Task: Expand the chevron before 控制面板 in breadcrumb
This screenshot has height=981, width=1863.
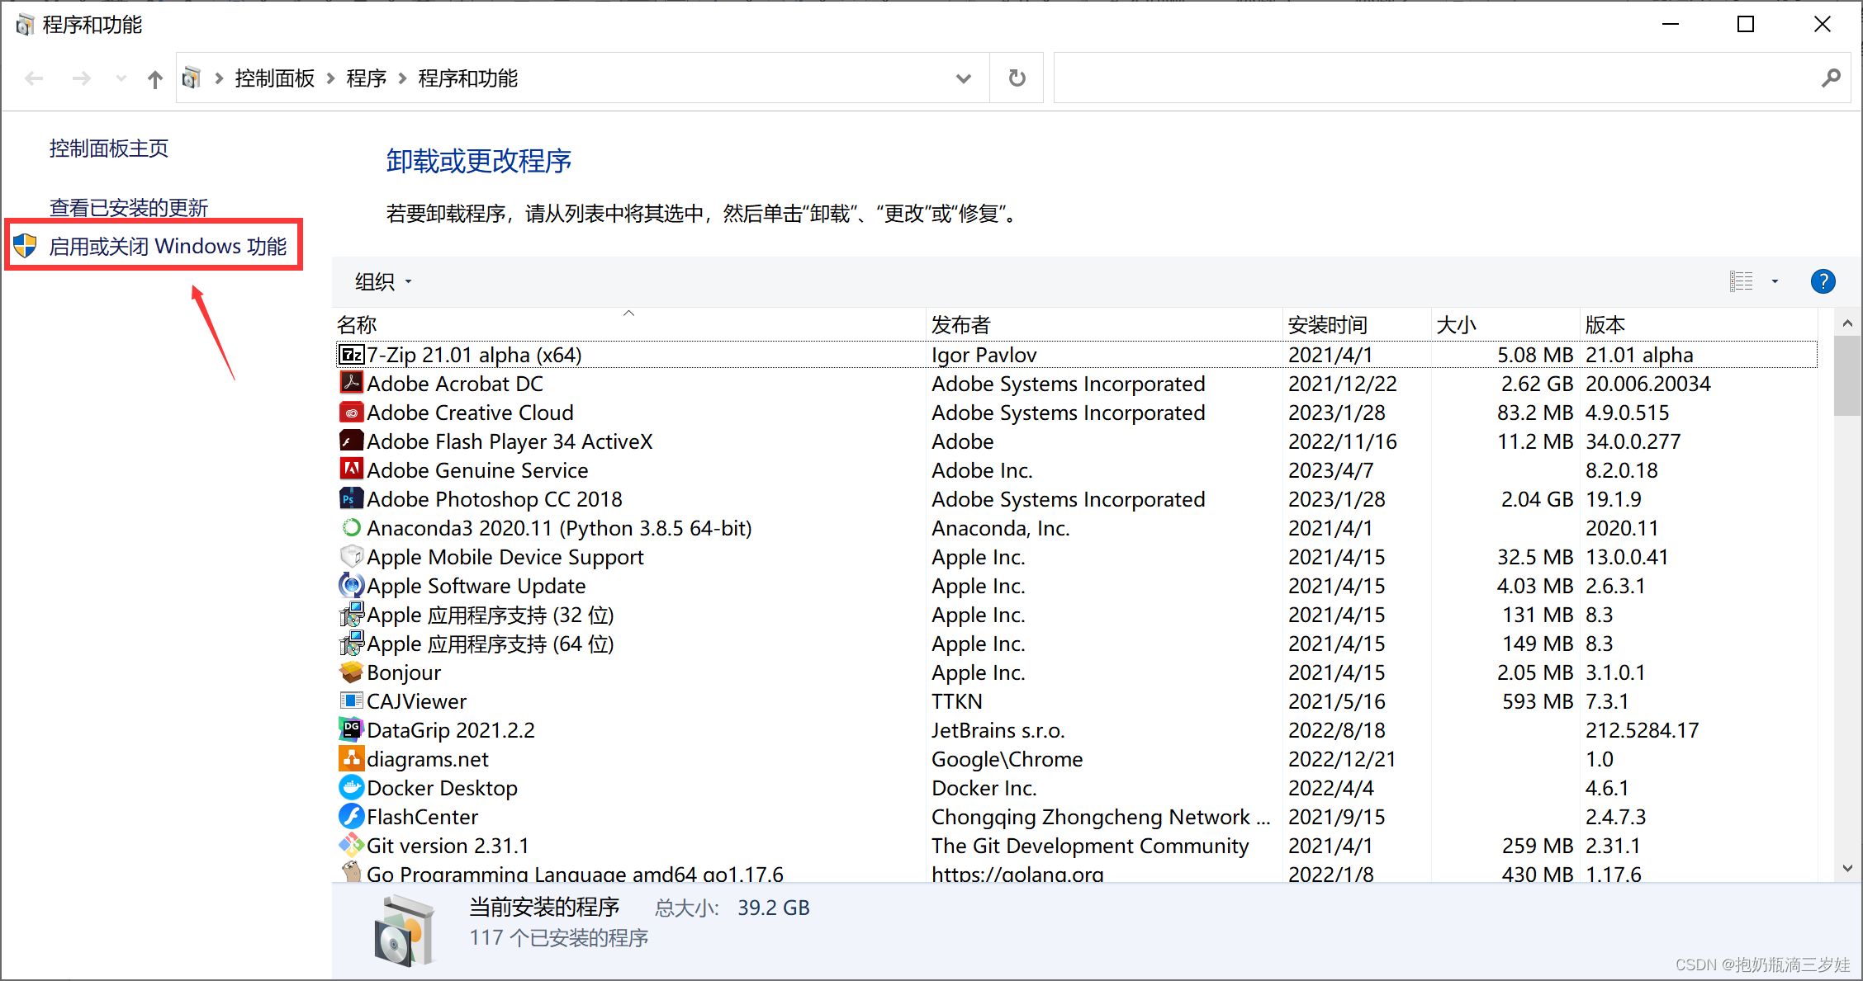Action: pos(219,78)
